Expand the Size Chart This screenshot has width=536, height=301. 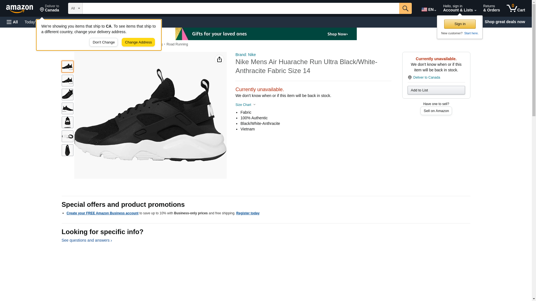point(245,105)
